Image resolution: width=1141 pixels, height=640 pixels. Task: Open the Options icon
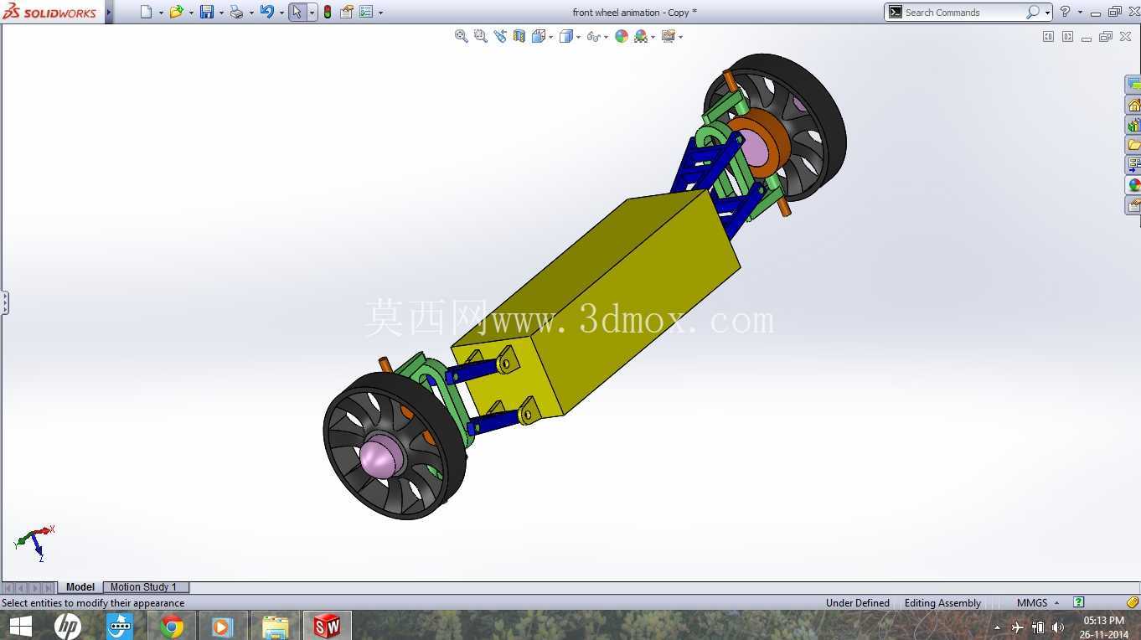366,12
